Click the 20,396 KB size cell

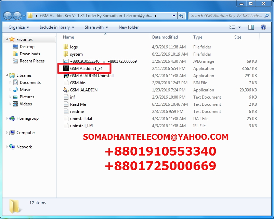point(248,90)
